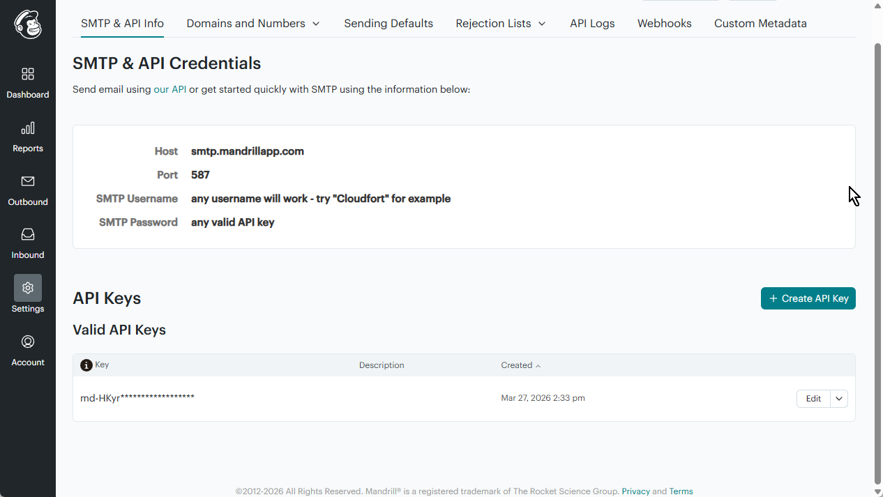This screenshot has height=497, width=883.
Task: Open the Dashboard sidebar icon
Action: 28,74
